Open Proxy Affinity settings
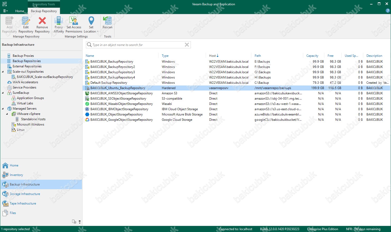Viewport: 391px width, 232px height. [x=59, y=25]
